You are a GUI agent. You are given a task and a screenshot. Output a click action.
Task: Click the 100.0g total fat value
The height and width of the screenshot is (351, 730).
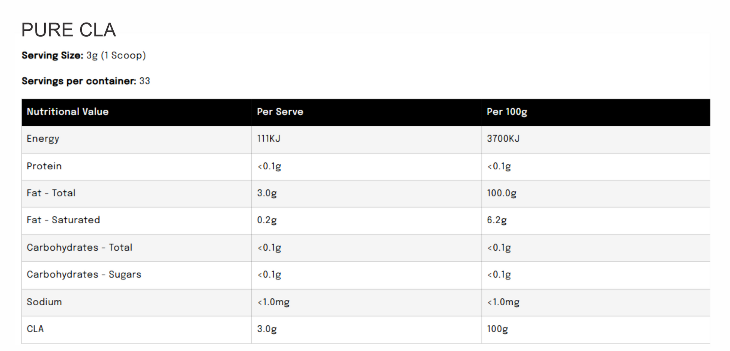[502, 193]
